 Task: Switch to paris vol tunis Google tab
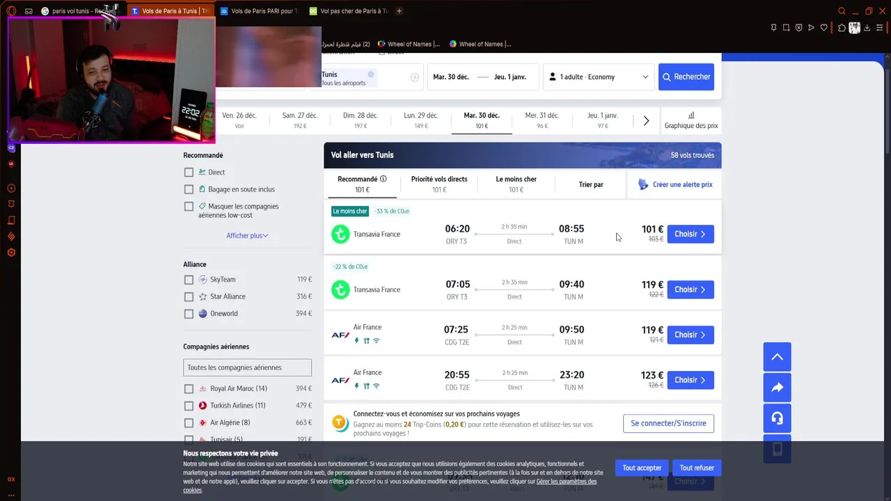[x=81, y=11]
